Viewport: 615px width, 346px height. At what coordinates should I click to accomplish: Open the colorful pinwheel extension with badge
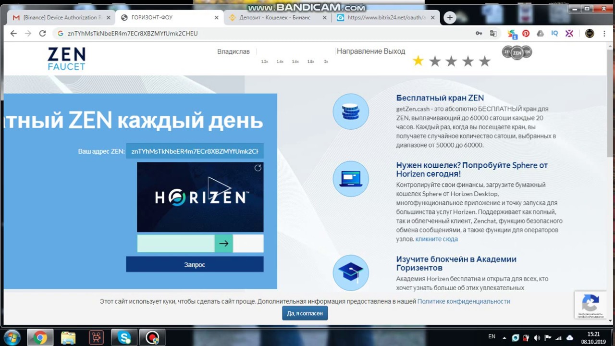tap(512, 34)
